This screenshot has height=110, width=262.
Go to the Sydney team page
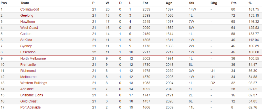[x=26, y=46]
